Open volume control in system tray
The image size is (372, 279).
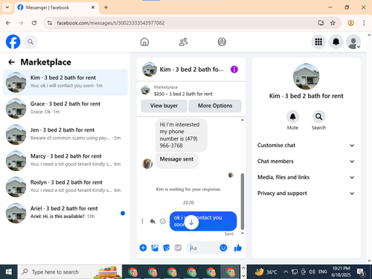(x=312, y=272)
